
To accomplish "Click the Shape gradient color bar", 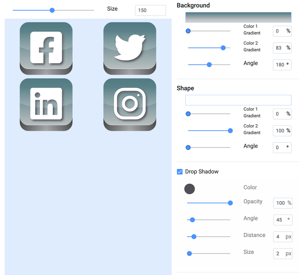I will (x=238, y=100).
